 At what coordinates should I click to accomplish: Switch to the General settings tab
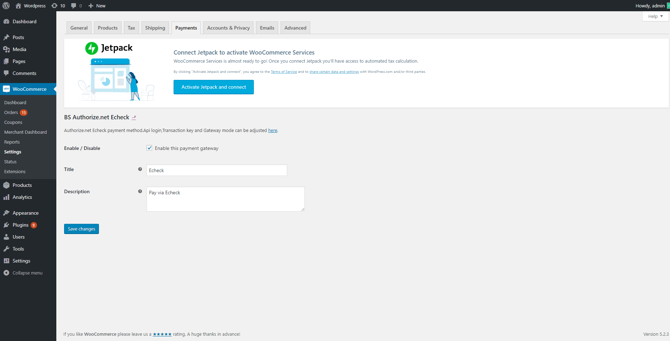[x=79, y=28]
